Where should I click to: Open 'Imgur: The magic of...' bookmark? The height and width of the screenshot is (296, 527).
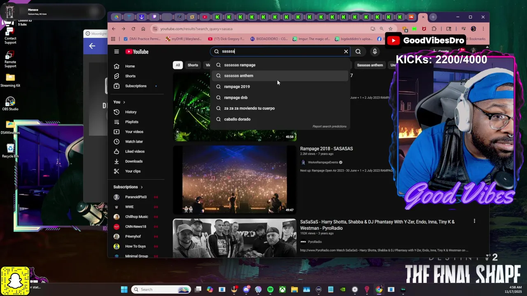[x=311, y=39]
